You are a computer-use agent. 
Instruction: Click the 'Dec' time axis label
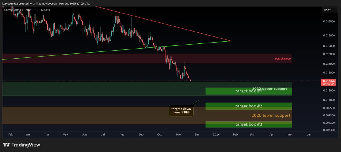tap(197, 134)
